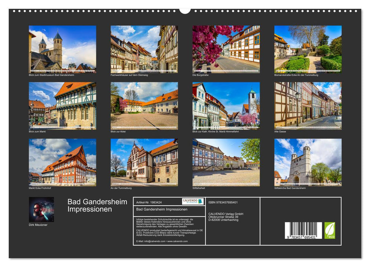This screenshot has width=370, height=267.
Task: Click the info@calvendo.com email link
Action: coord(154,241)
